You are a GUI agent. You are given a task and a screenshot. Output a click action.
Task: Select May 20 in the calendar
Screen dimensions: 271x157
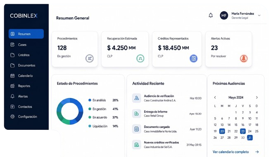pyautogui.click(x=222, y=131)
